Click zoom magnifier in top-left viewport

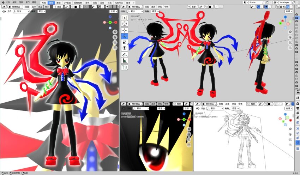[x=115, y=32]
